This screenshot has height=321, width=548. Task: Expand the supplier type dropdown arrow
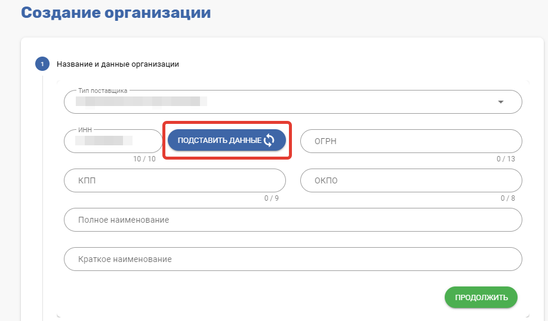(x=501, y=102)
